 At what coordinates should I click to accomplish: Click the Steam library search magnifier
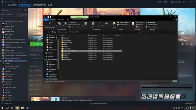2,18
